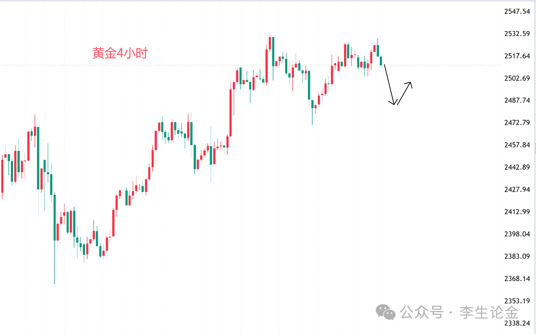The image size is (536, 334).
Task: Select the 2457.84 price axis label
Action: (517, 145)
